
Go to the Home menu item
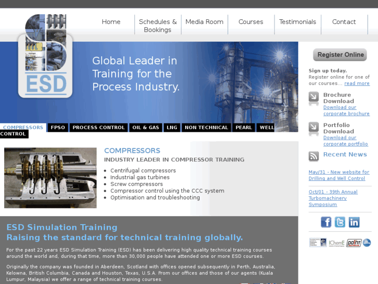pyautogui.click(x=111, y=22)
